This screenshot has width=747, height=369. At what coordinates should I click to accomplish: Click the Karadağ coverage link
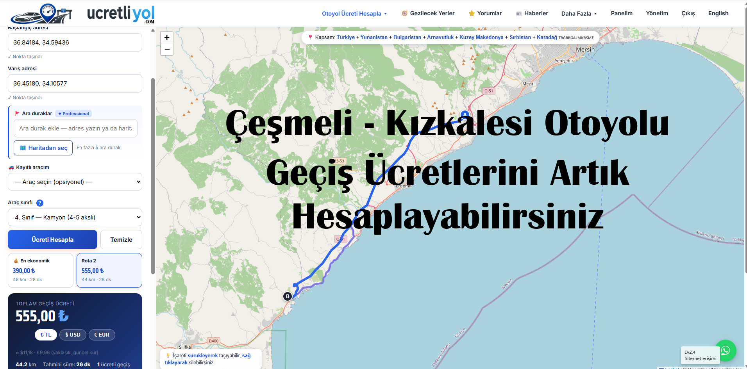(x=547, y=37)
